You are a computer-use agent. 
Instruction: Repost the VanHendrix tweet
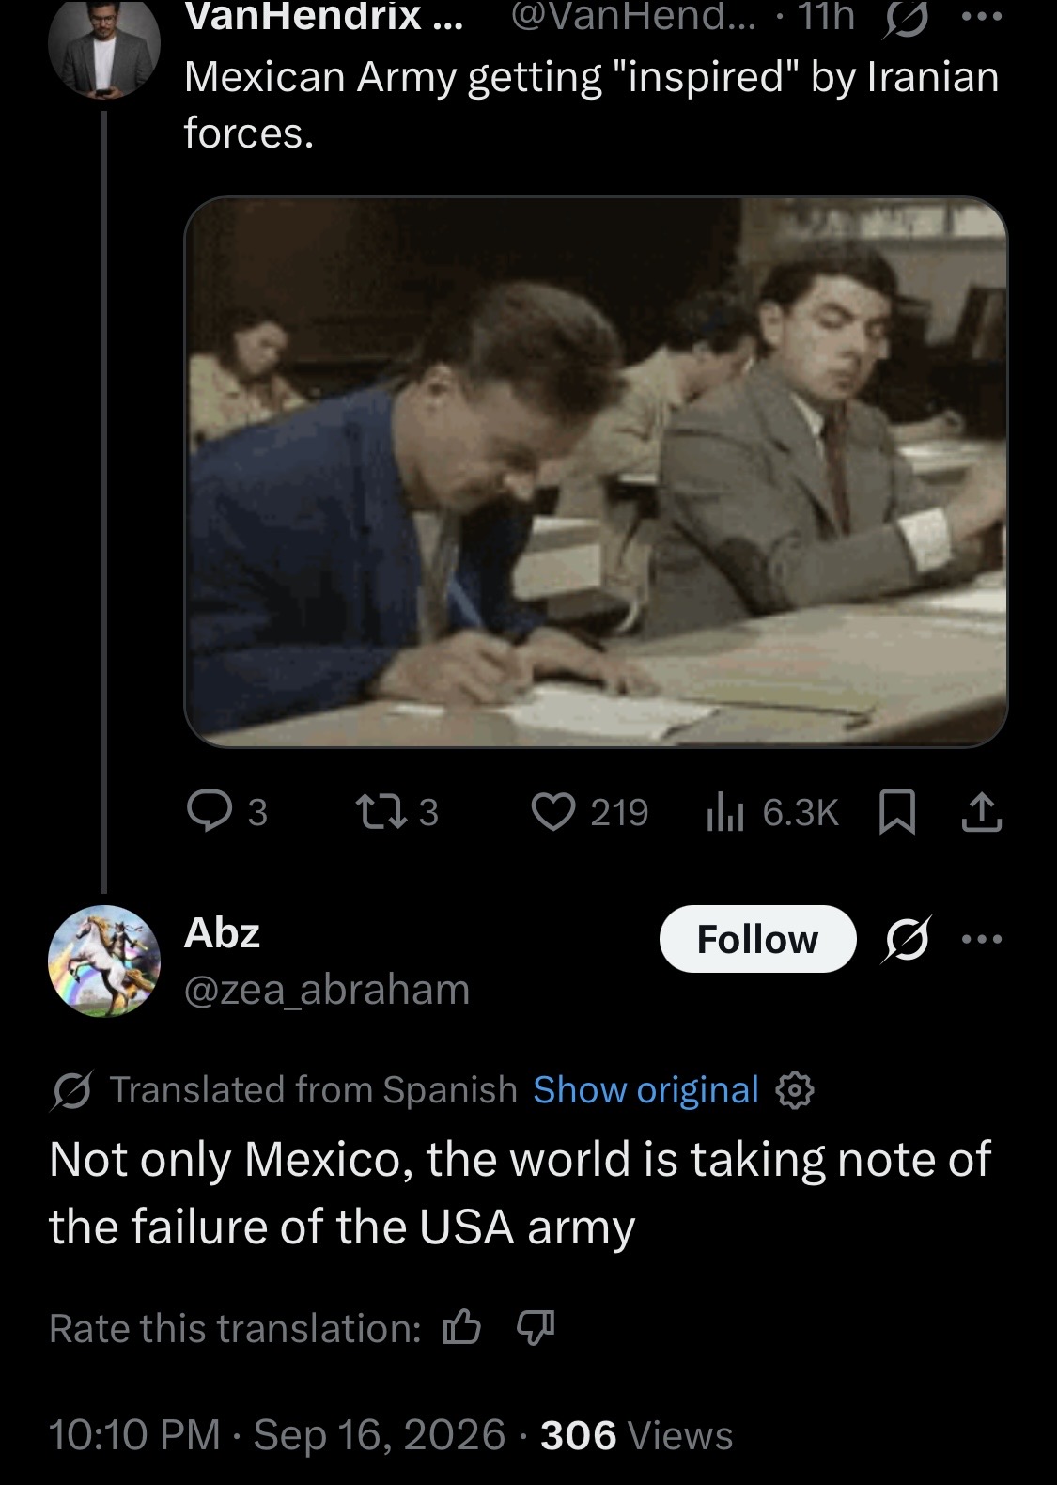(396, 812)
